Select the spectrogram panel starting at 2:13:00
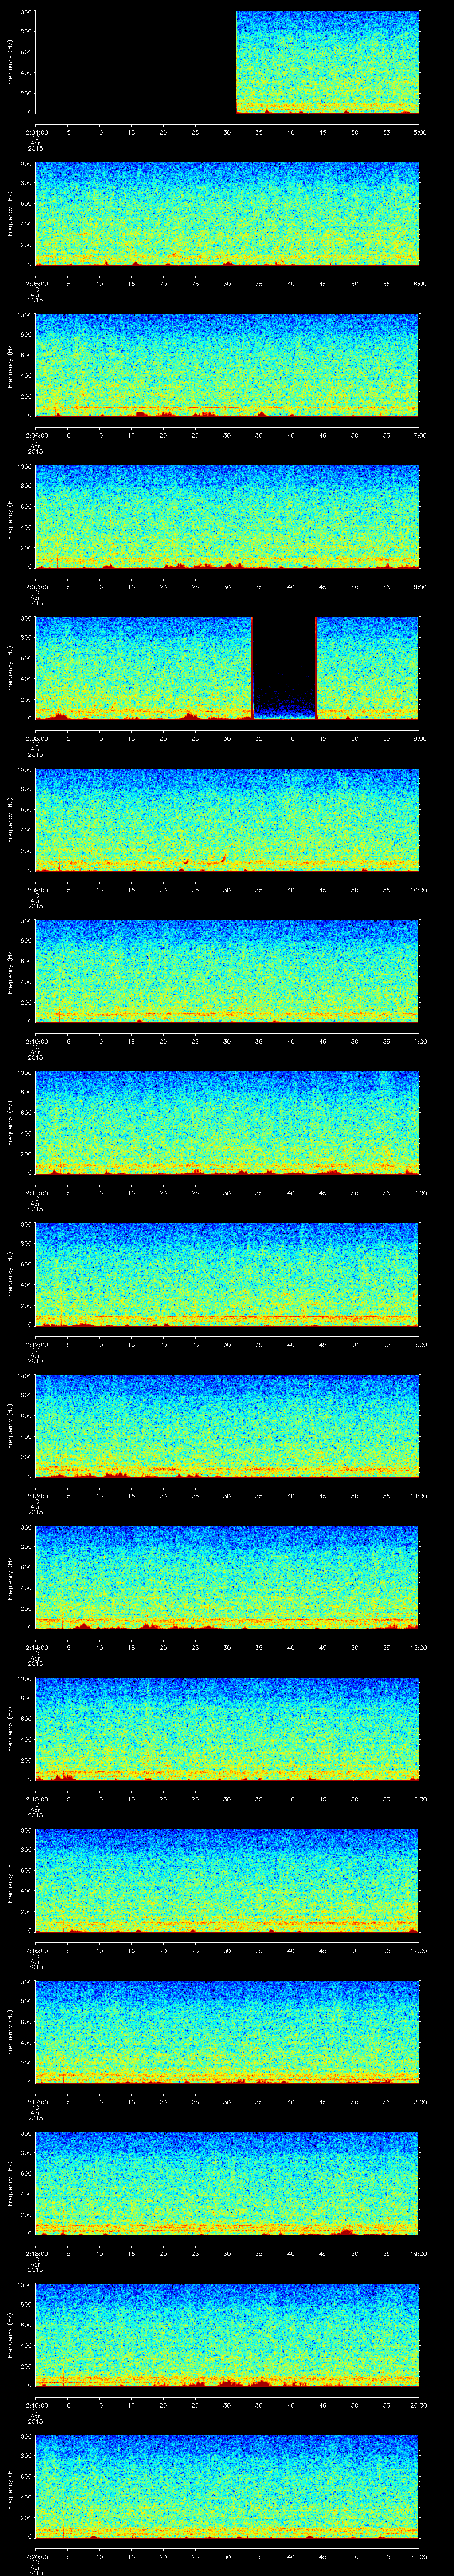This screenshot has width=454, height=2576. coord(227,1426)
